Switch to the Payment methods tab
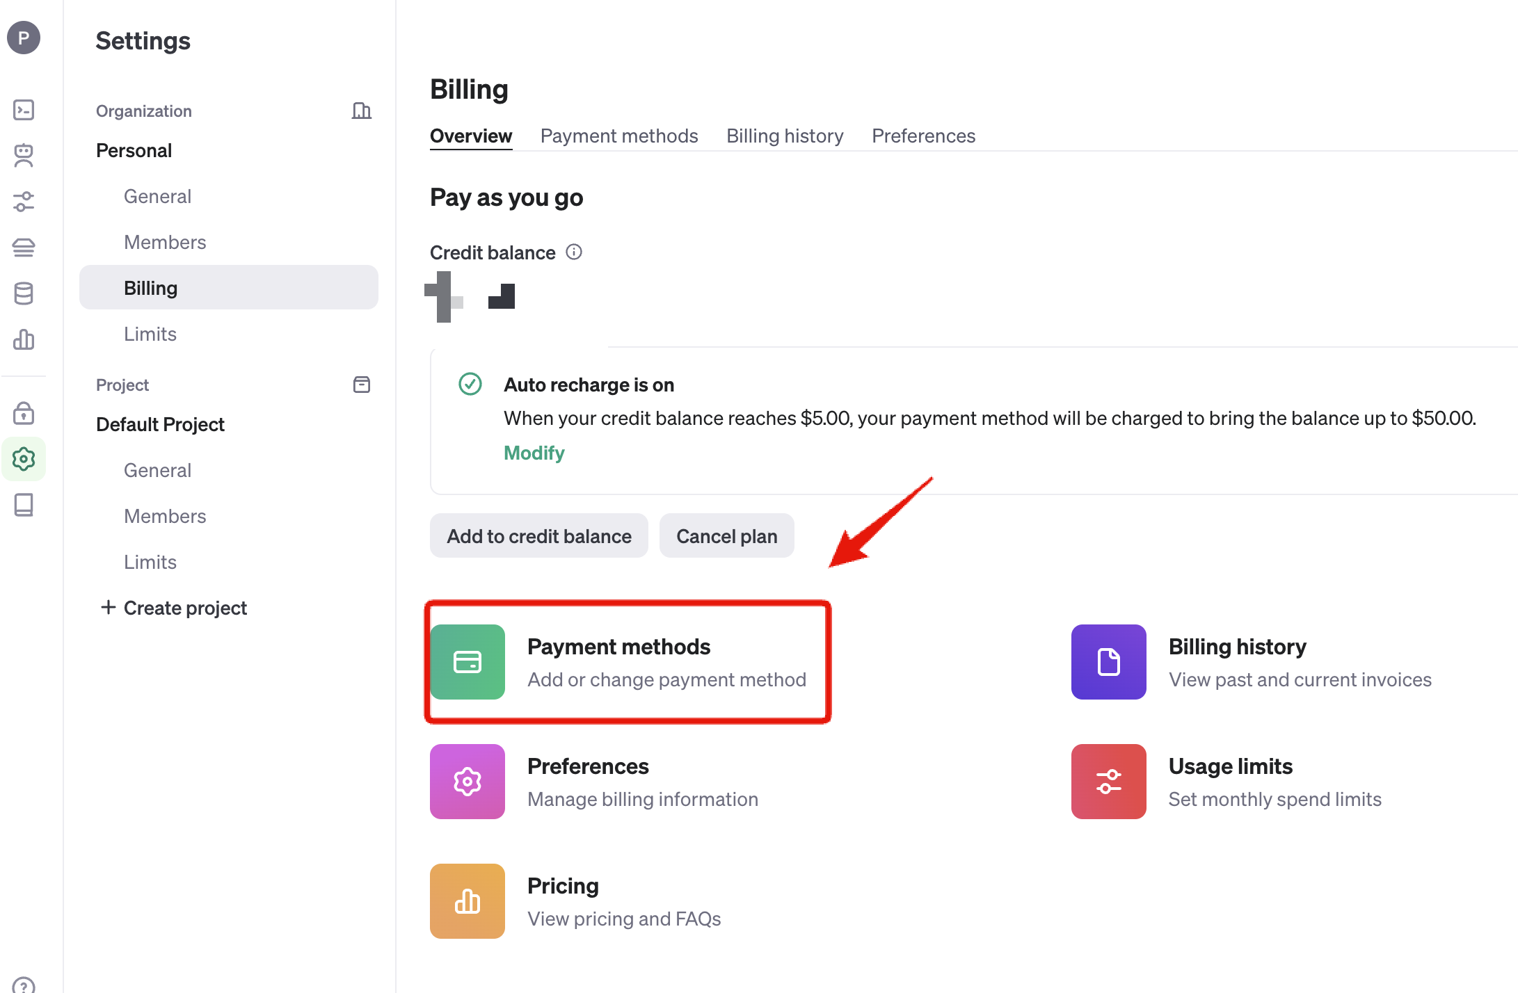The image size is (1518, 993). click(x=618, y=136)
